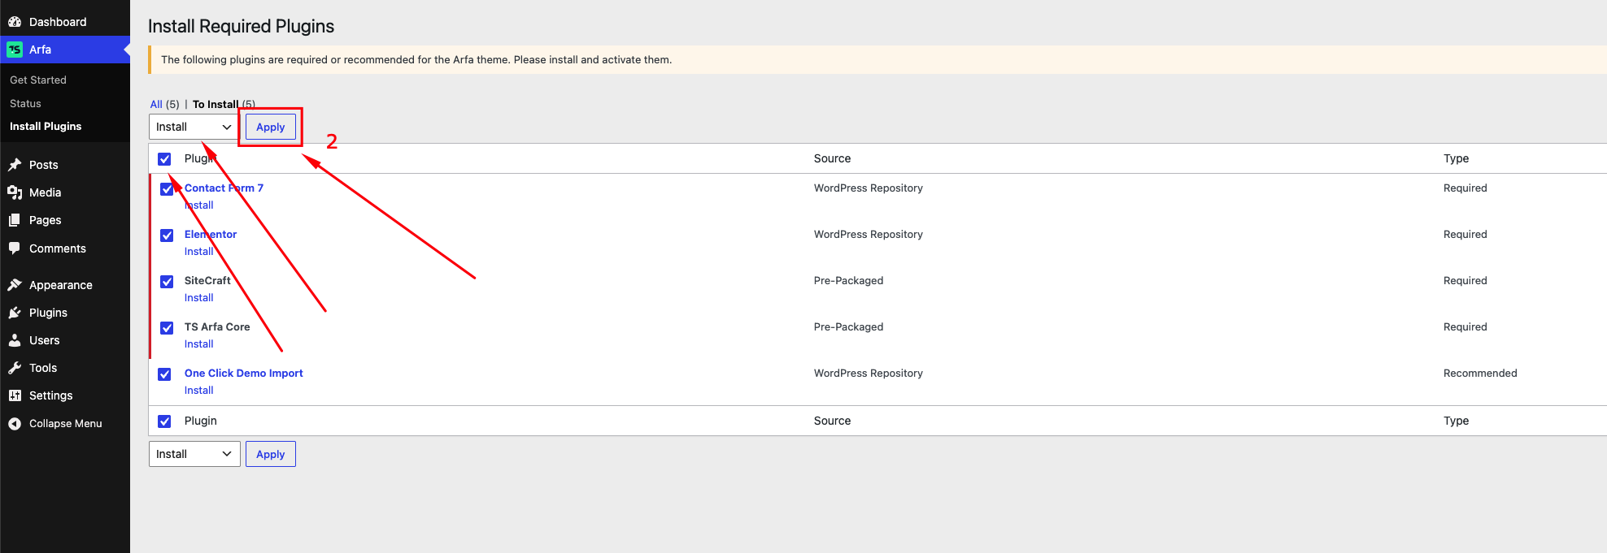This screenshot has width=1607, height=553.
Task: Open the Comments menu label
Action: (58, 248)
